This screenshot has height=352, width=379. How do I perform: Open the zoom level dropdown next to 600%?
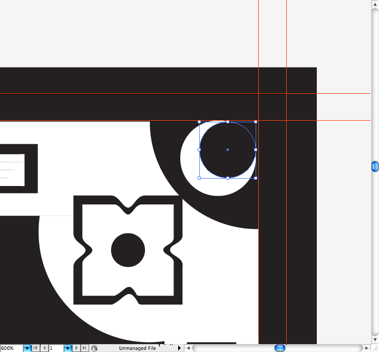tap(27, 348)
